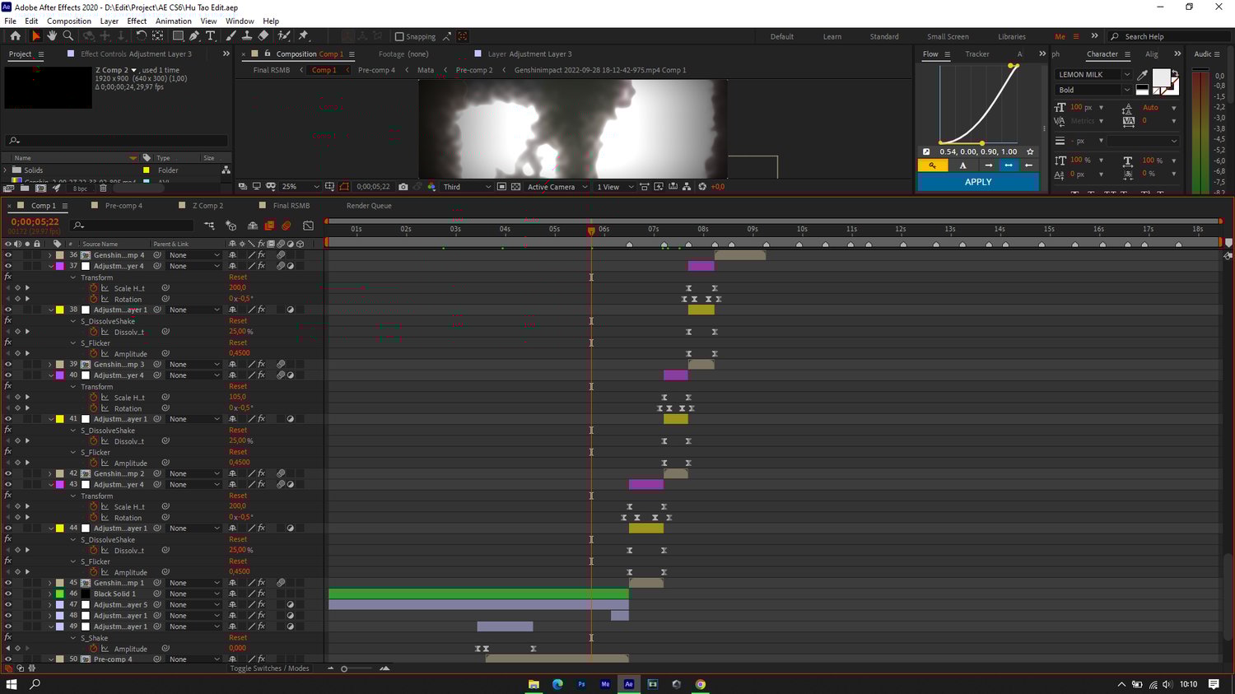Select the Brush tool
The width and height of the screenshot is (1235, 694).
coord(231,36)
